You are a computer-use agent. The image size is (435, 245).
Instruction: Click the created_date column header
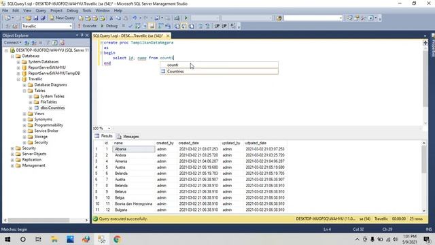[189, 143]
